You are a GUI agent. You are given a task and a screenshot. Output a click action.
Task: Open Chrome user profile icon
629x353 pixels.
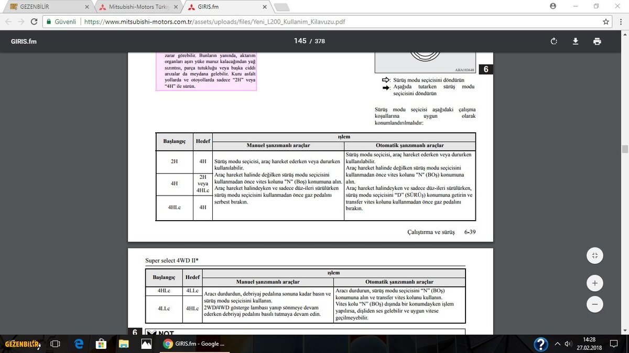click(553, 6)
